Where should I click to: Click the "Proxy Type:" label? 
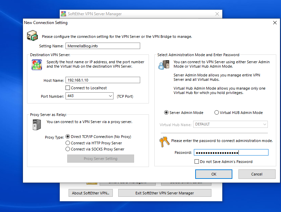tap(54, 137)
